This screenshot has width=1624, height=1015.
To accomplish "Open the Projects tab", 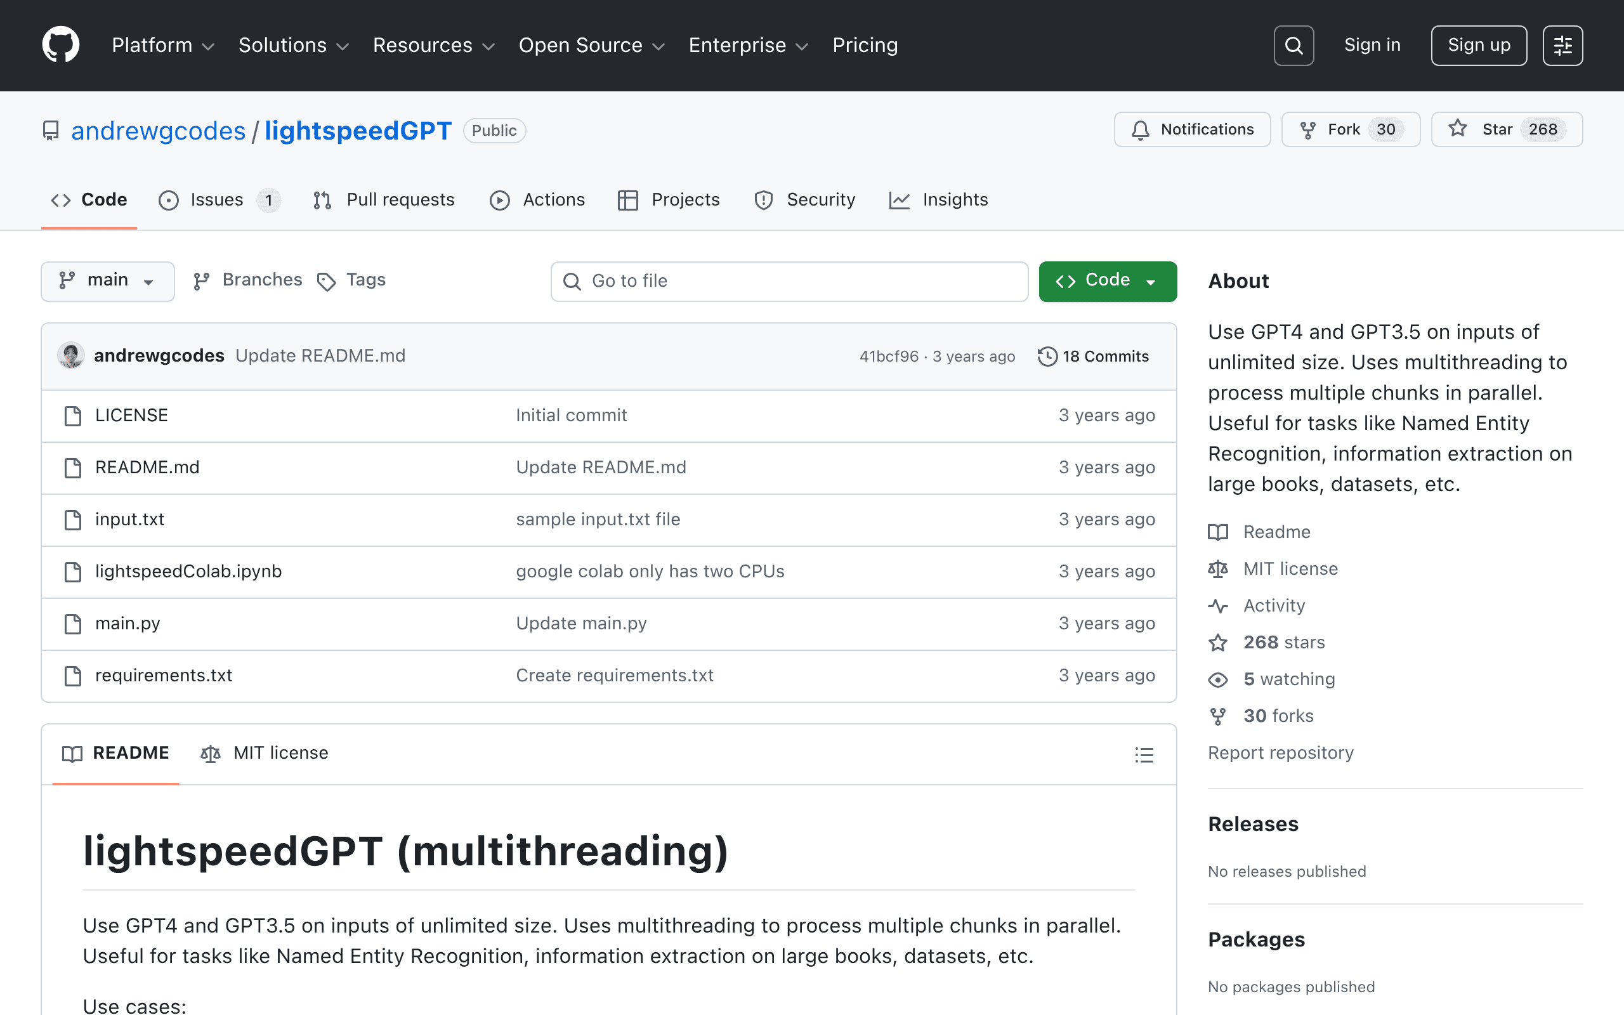I will coord(669,200).
